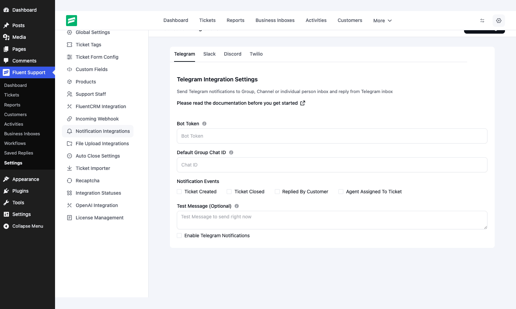Click the Fluent Support green logo
516x309 pixels.
(72, 21)
